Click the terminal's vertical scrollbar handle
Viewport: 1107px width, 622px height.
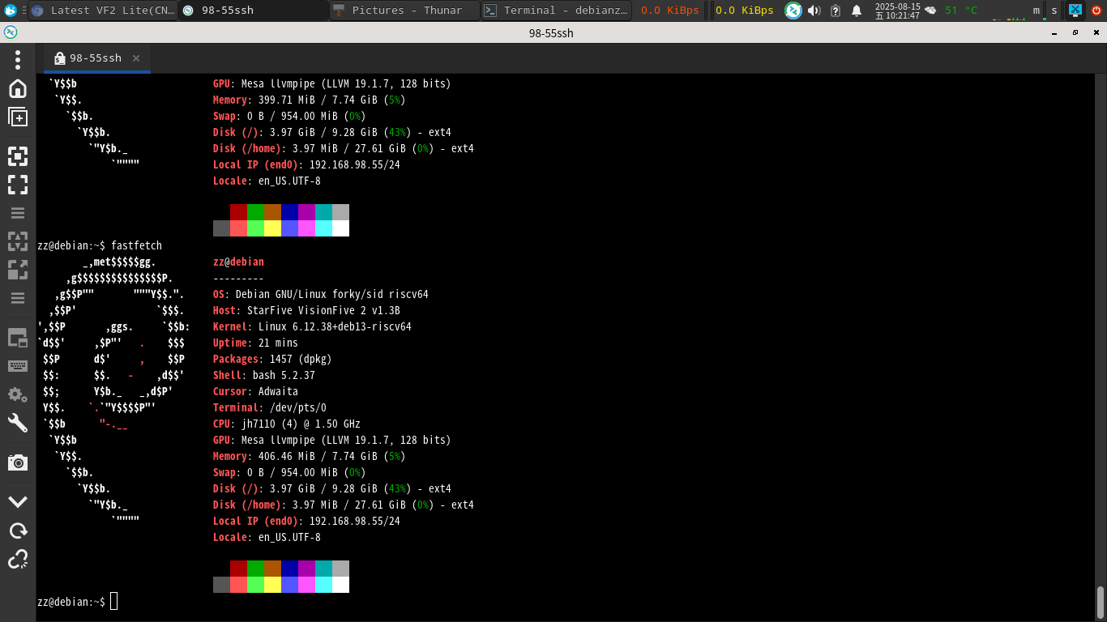(x=1101, y=601)
